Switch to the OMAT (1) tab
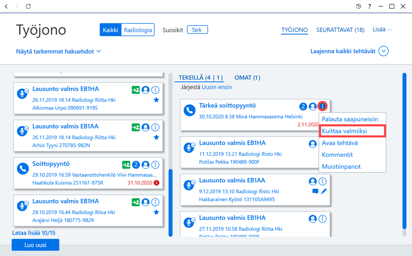 [x=247, y=78]
